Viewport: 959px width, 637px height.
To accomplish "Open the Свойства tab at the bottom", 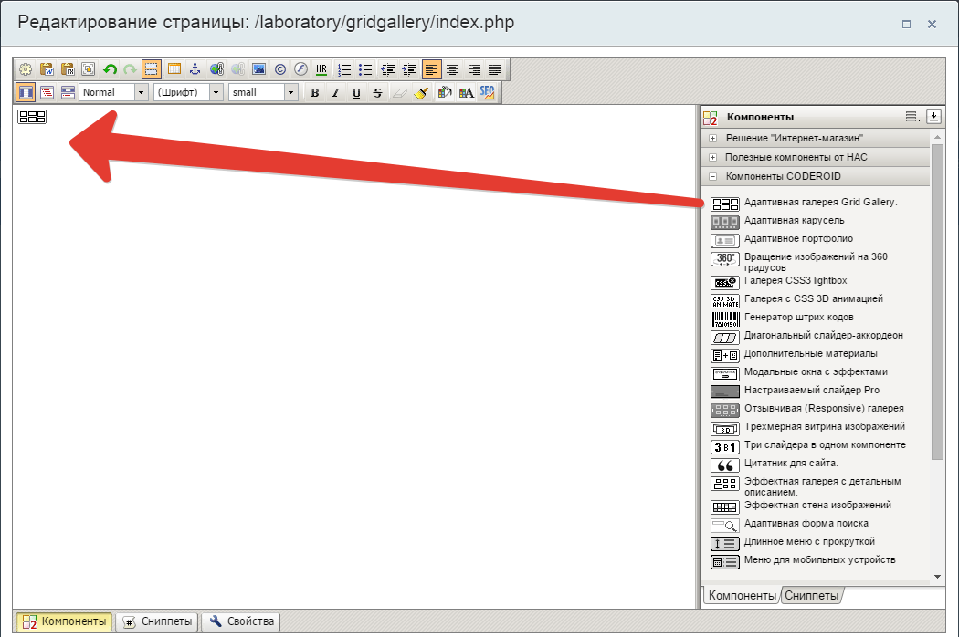I will point(242,621).
